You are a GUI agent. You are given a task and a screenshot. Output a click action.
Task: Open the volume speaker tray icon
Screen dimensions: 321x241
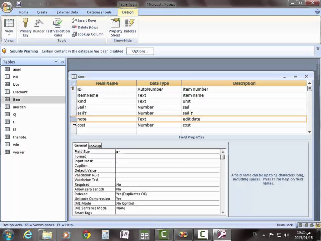[x=287, y=235]
